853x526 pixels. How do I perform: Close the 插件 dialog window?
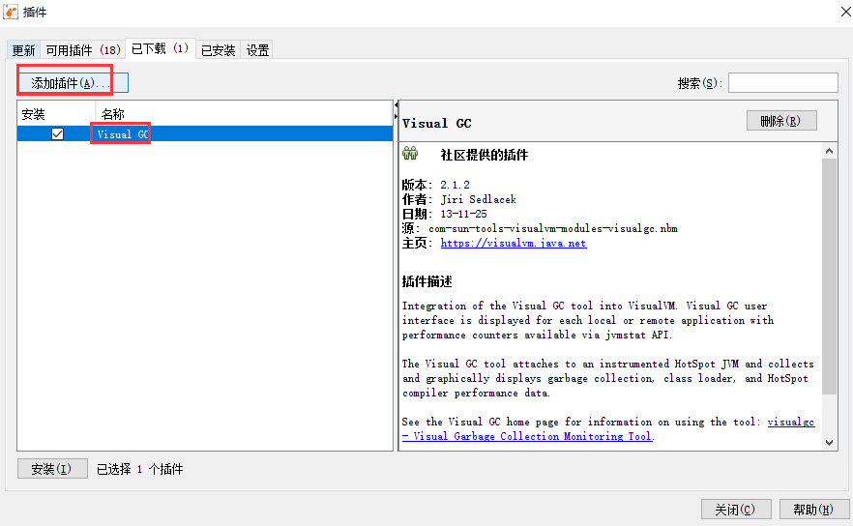coord(845,12)
